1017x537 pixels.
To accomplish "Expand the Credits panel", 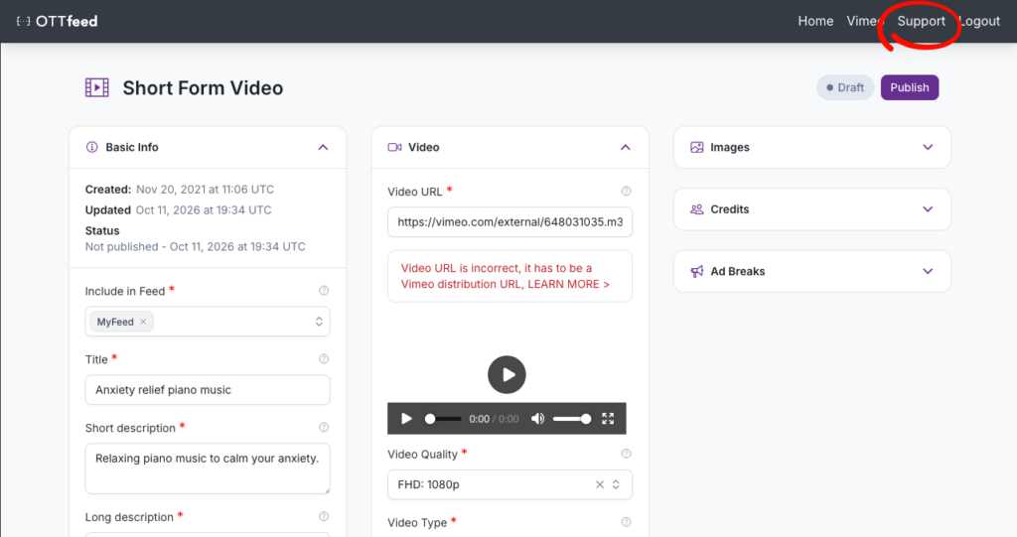I will pyautogui.click(x=929, y=209).
